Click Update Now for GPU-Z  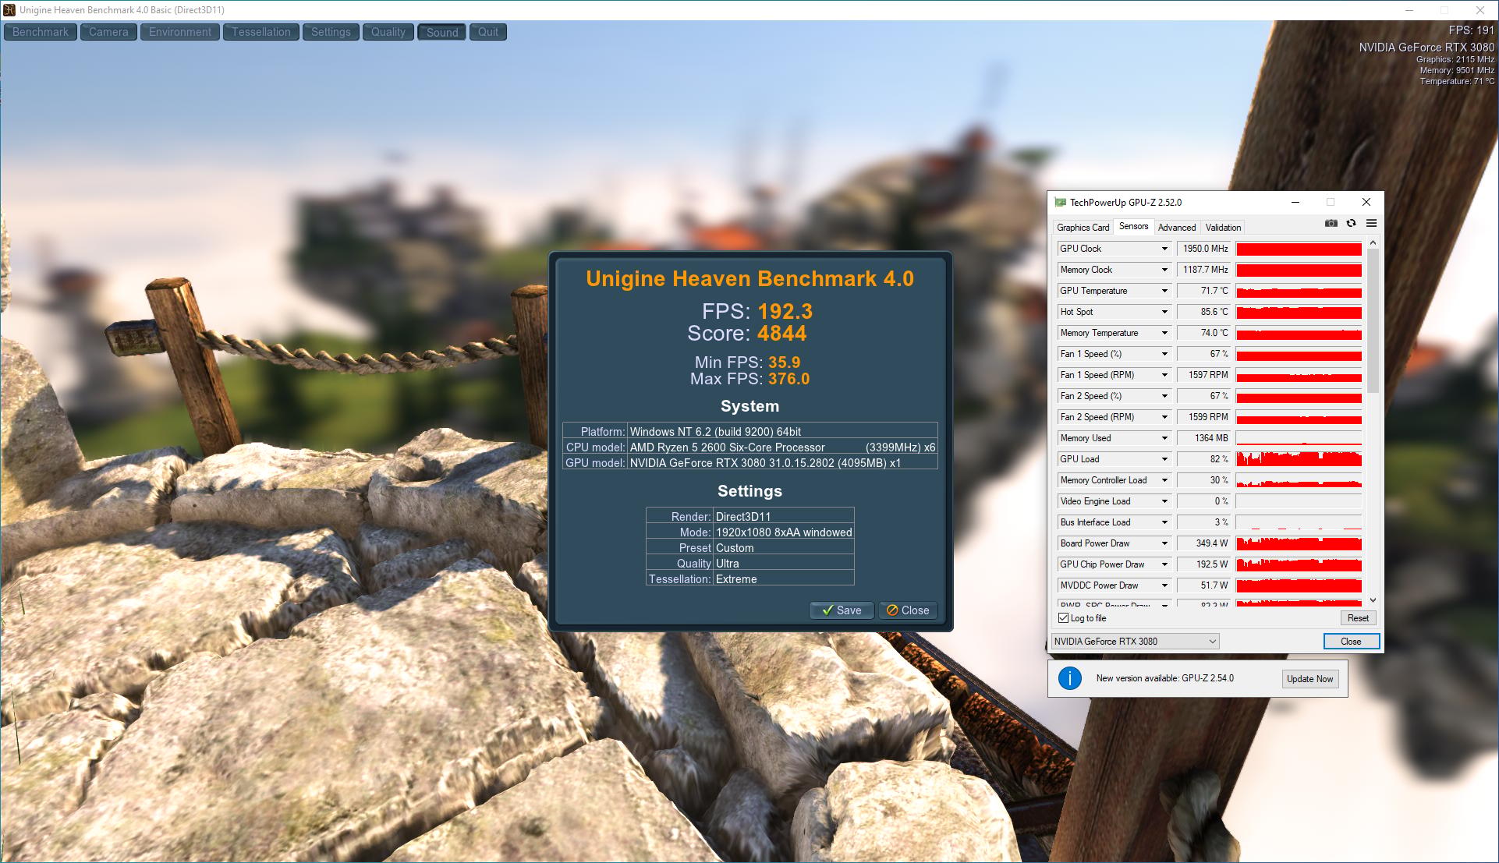coord(1310,679)
